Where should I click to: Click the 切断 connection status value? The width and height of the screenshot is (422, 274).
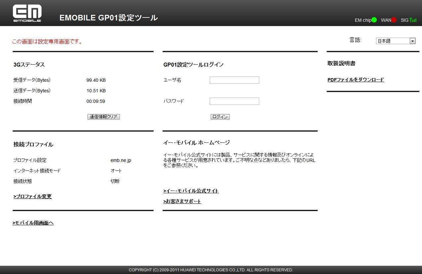(x=115, y=181)
